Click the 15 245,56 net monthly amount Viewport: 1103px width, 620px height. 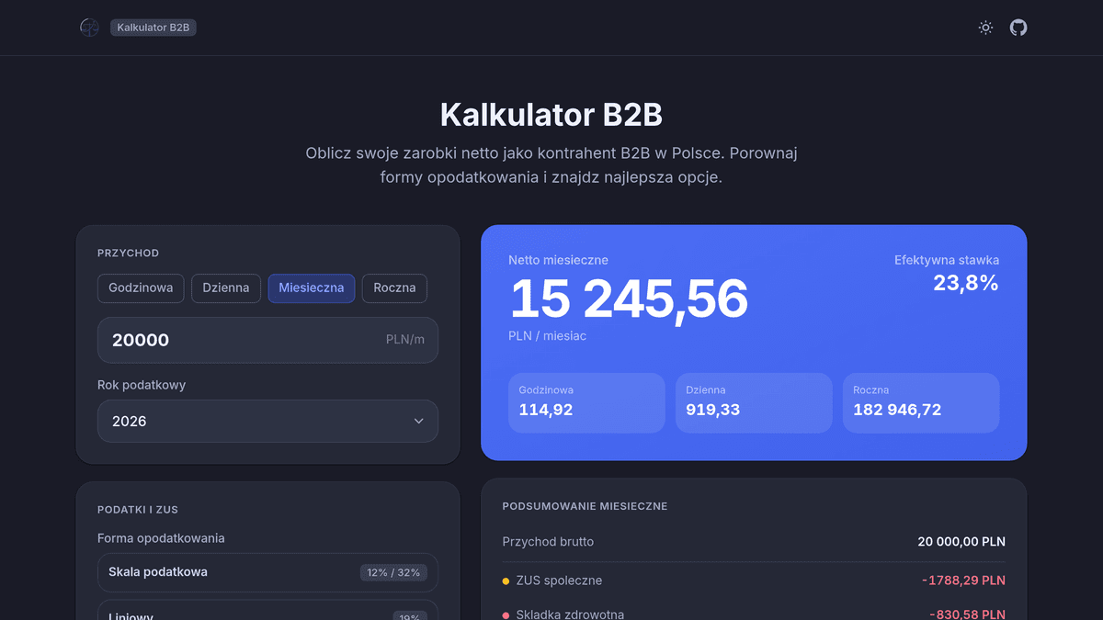click(x=630, y=299)
